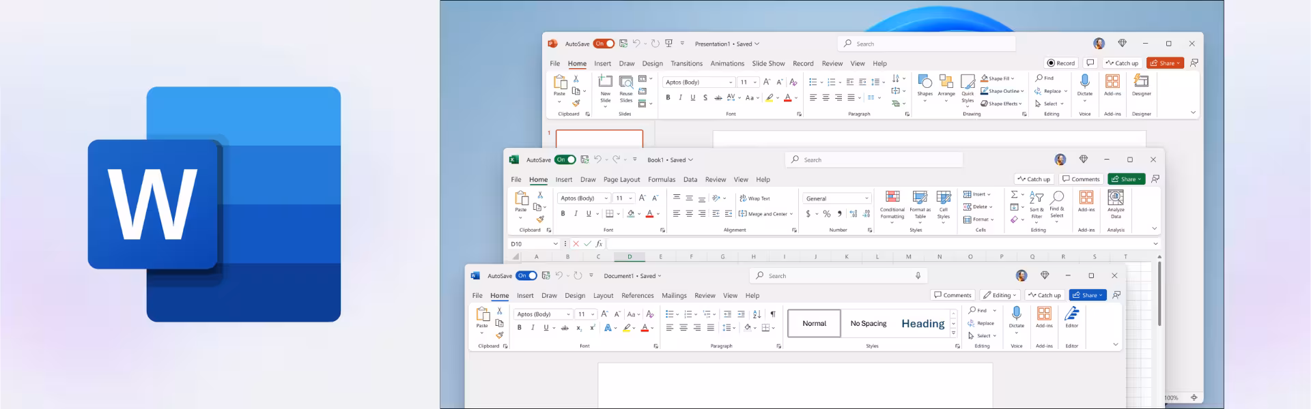Click Catch up in the Word window

coord(1045,295)
